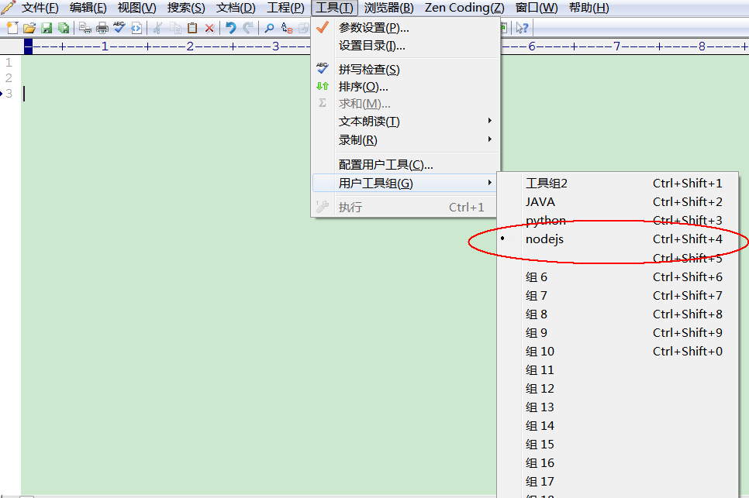Image resolution: width=749 pixels, height=498 pixels.
Task: Click the Find magnifier toolbar icon
Action: 270,27
